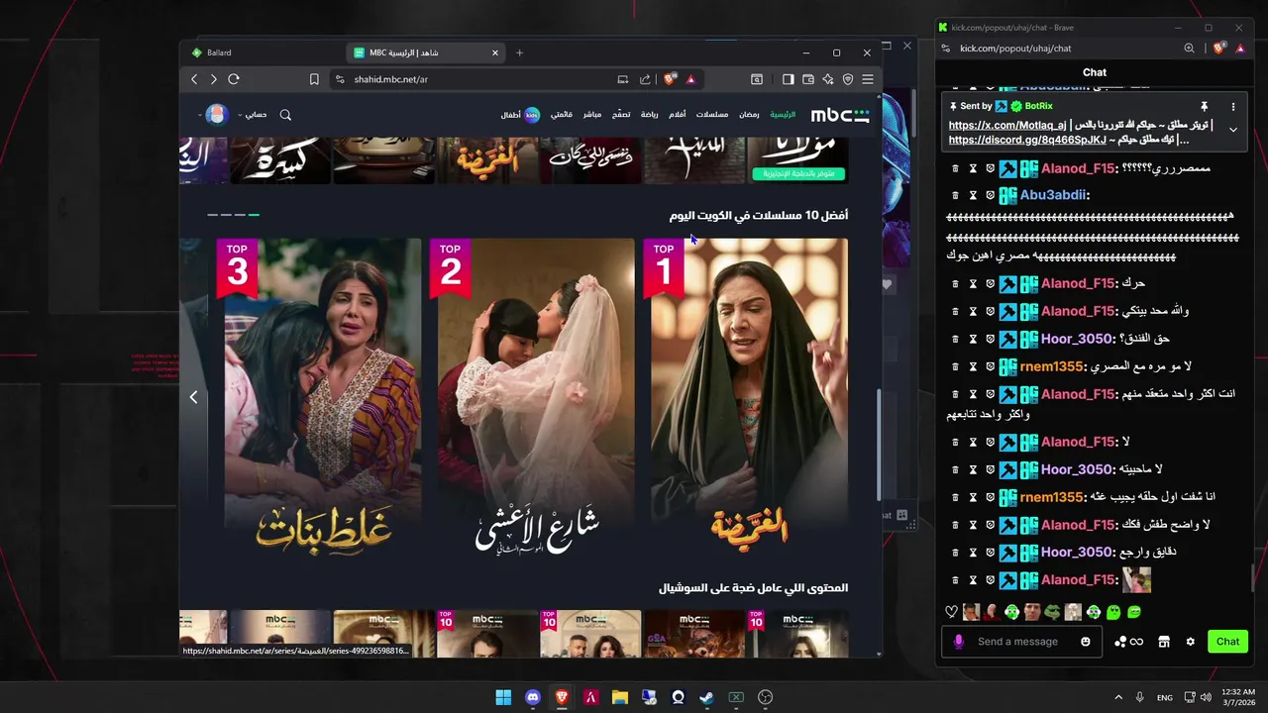Viewport: 1268px width, 713px height.
Task: Open مسلسلات series menu item
Action: 712,115
